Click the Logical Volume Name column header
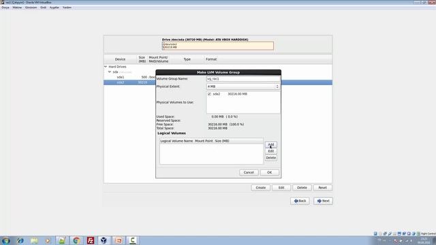The image size is (436, 245). point(176,141)
